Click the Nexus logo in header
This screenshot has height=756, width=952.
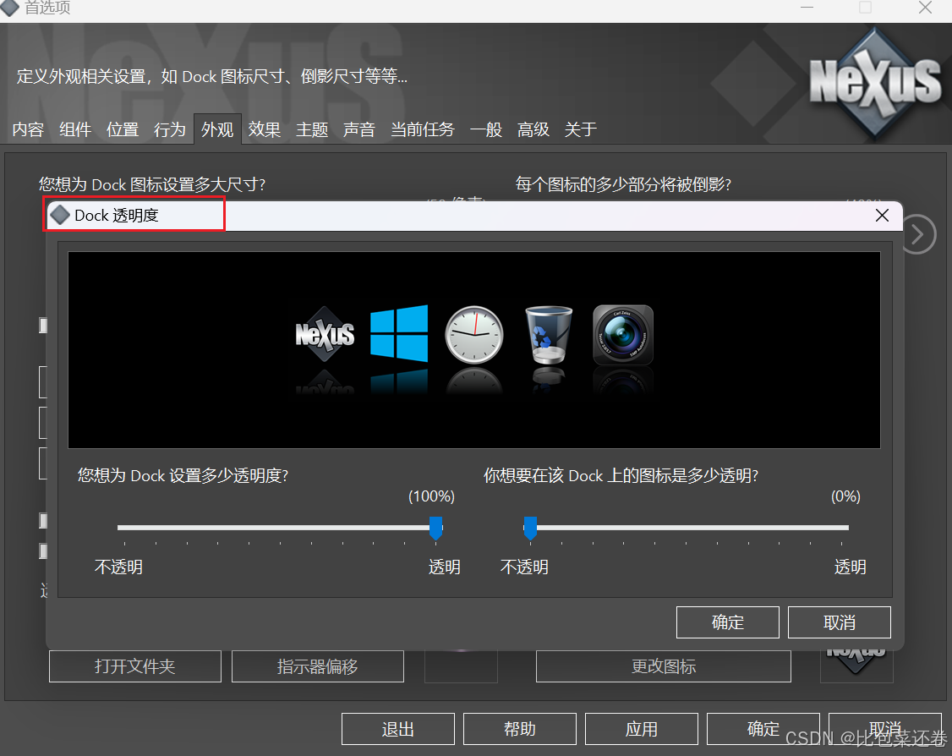click(874, 82)
